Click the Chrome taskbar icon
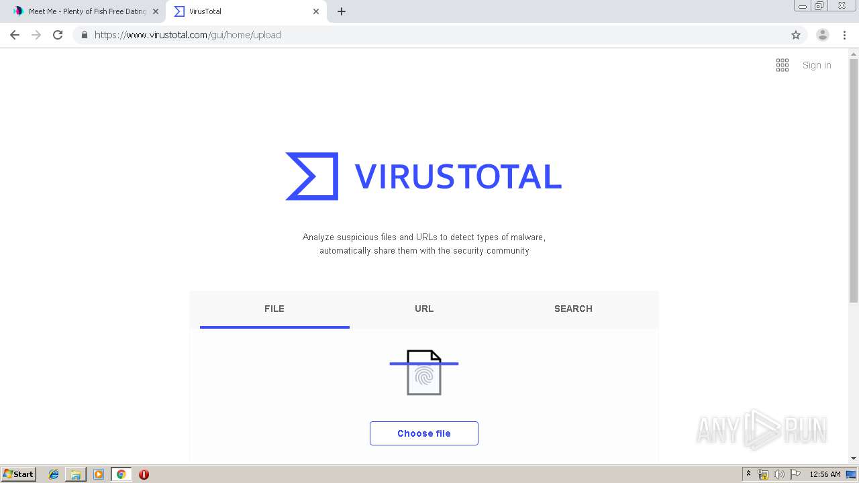The width and height of the screenshot is (859, 483). pyautogui.click(x=121, y=474)
